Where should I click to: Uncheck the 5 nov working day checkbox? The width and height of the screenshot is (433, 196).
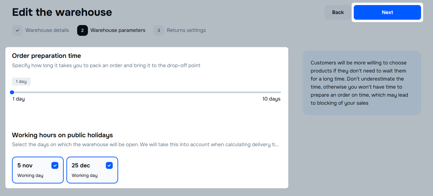pos(55,165)
